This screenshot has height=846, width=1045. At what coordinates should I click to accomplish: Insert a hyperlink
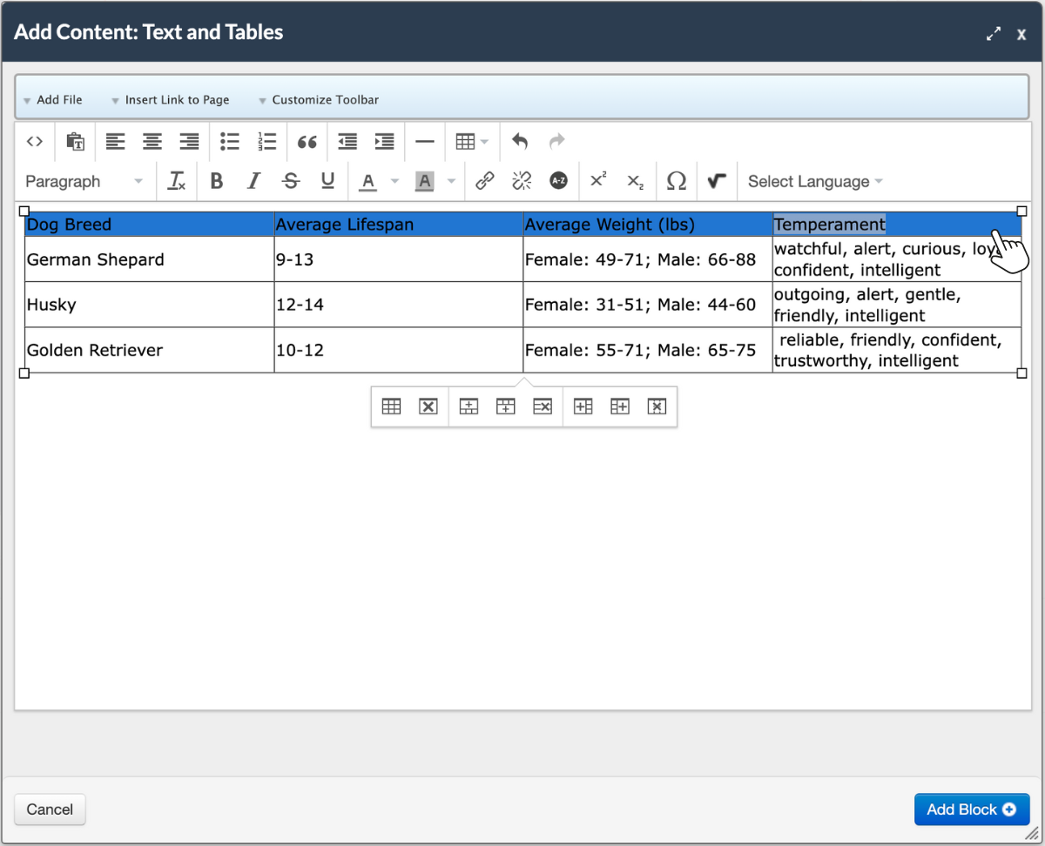(x=485, y=181)
